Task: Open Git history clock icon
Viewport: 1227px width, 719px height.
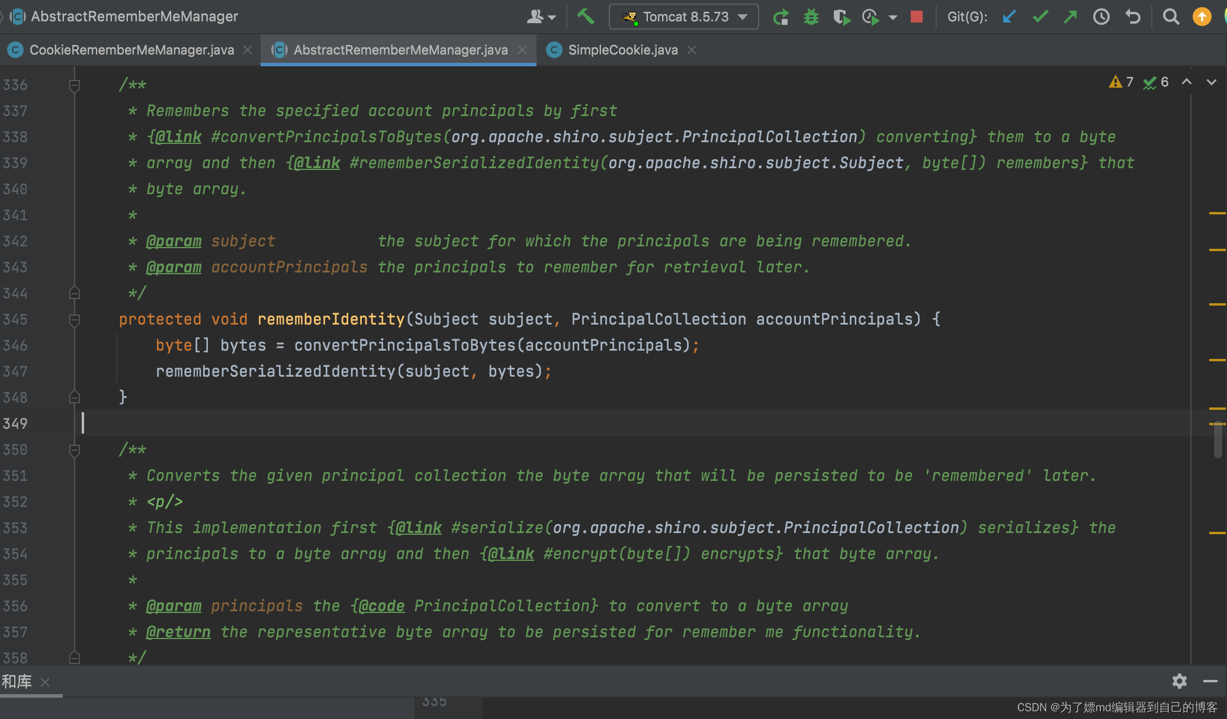Action: [1101, 17]
